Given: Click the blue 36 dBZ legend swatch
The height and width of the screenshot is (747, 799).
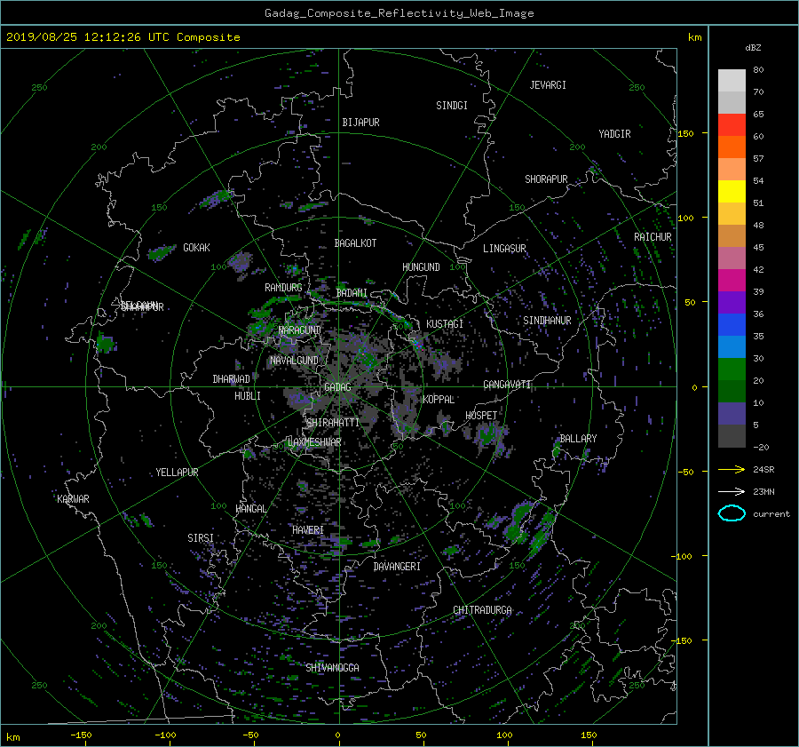Looking at the screenshot, I should click(x=732, y=324).
